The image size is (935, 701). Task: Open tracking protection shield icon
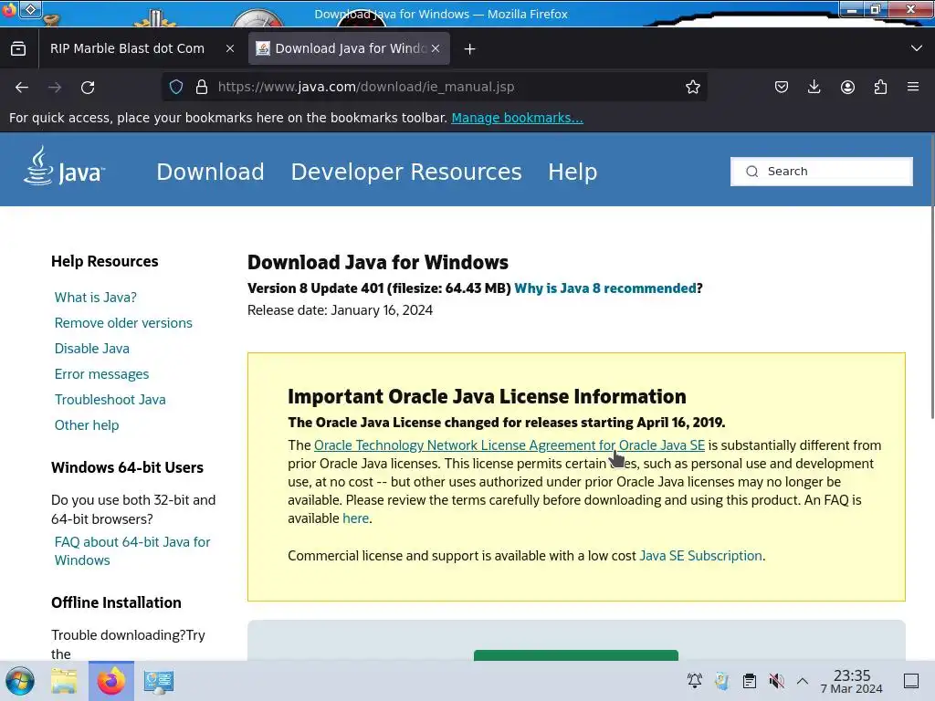point(176,87)
